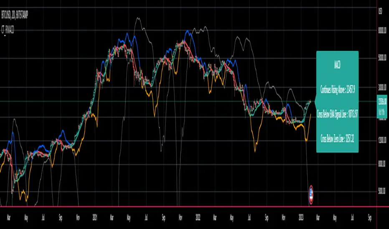Screen dimensions: 389x229
Task: Click the 30000.00 price axis label
Action: pos(382,87)
